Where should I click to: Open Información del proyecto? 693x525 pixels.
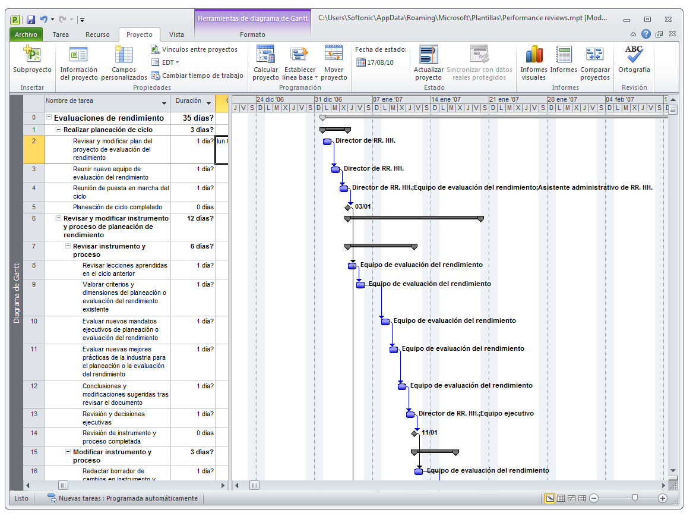click(78, 63)
